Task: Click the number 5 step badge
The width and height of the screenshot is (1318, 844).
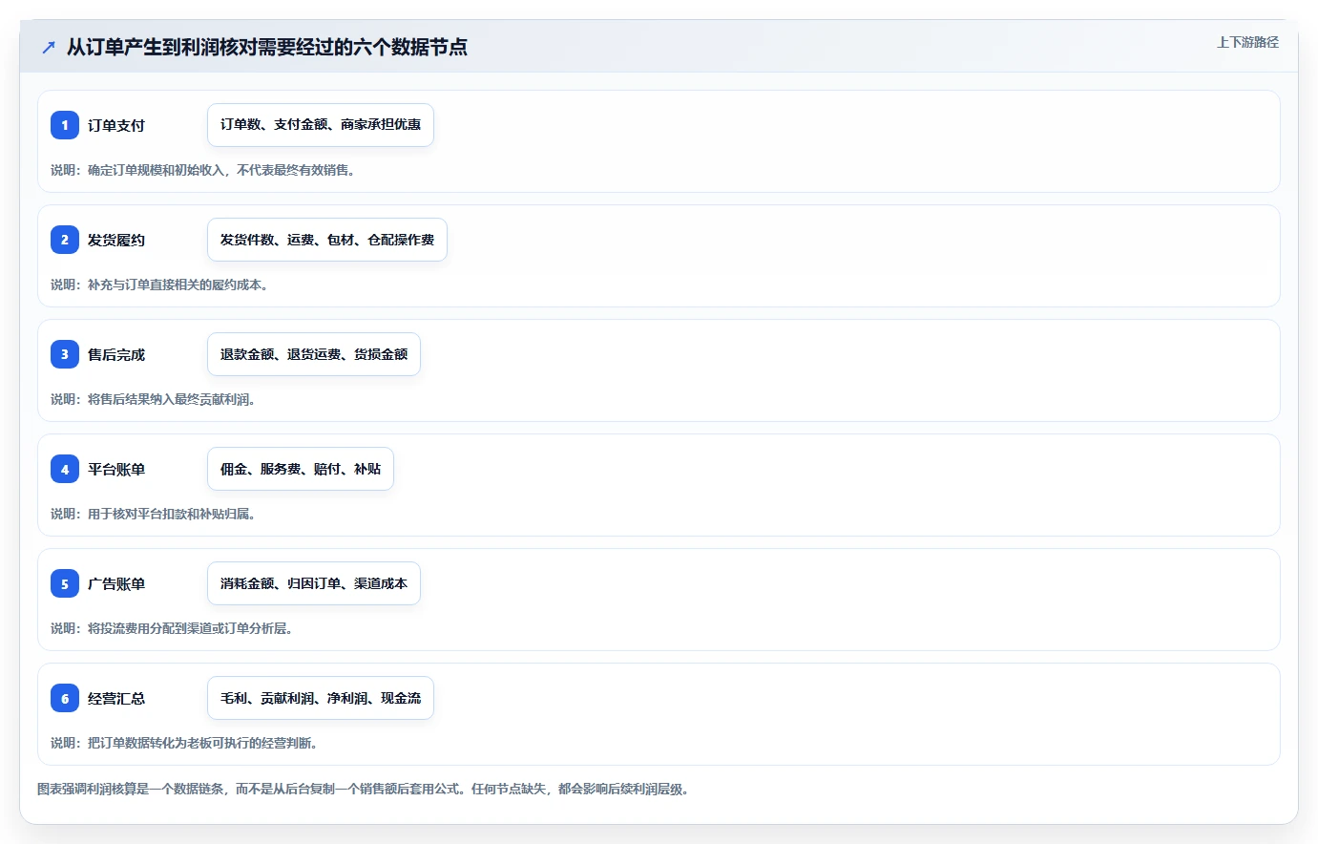Action: pos(65,583)
